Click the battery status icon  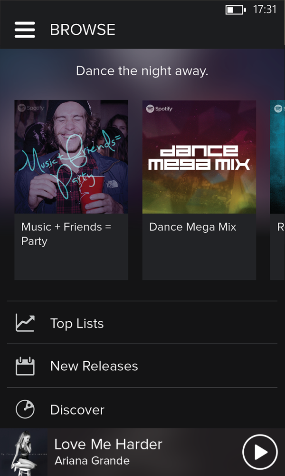236,10
